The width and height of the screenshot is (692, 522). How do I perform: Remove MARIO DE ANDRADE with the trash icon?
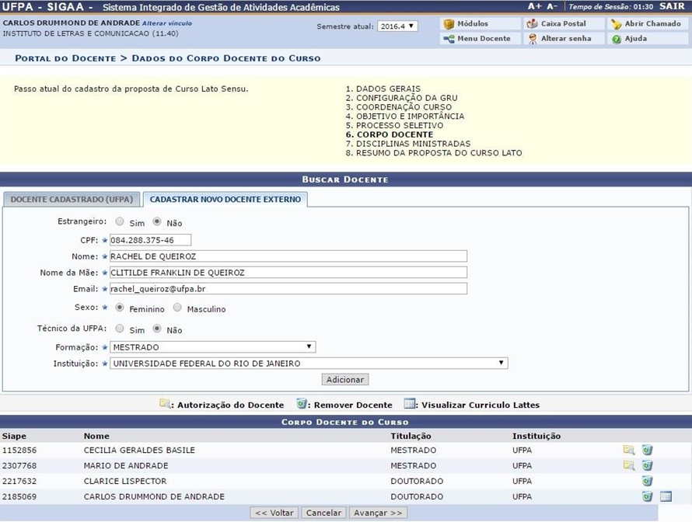pos(648,465)
